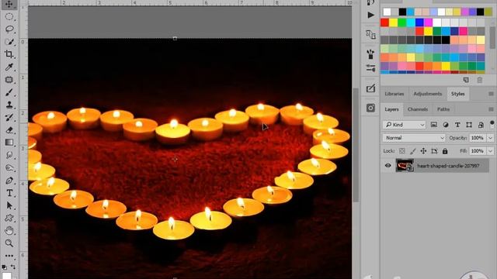Toggle prevent auto-nesting into artboards lock
Screen dimensions: 497x279
point(434,151)
